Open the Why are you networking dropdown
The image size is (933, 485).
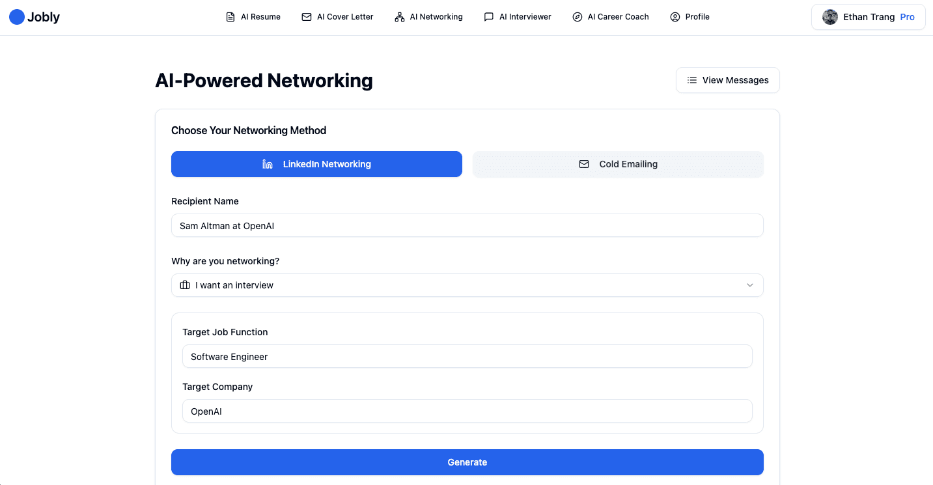click(x=467, y=285)
